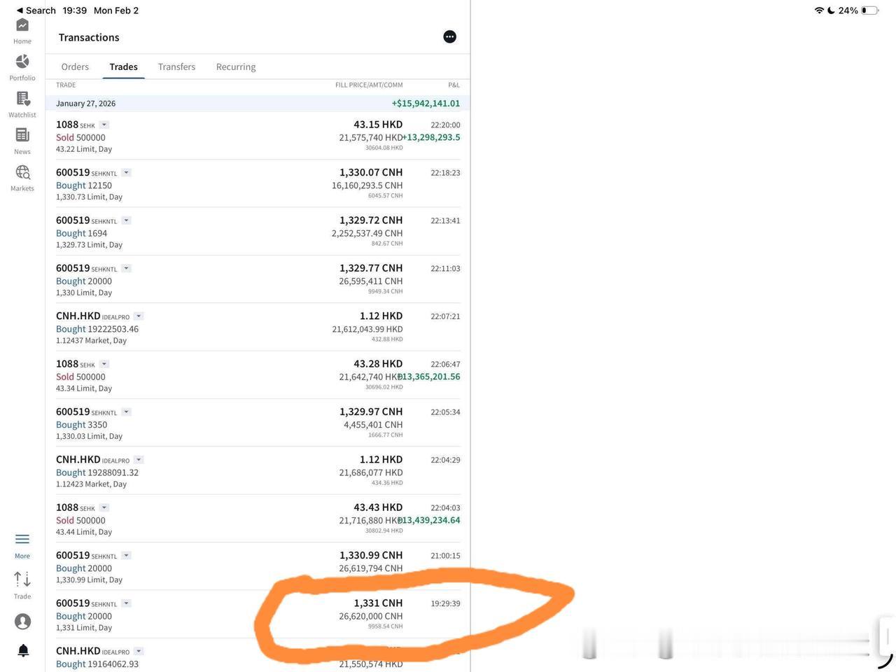The image size is (896, 672).
Task: Expand dropdown for 600519 trade at 21:00:15
Action: [x=127, y=556]
